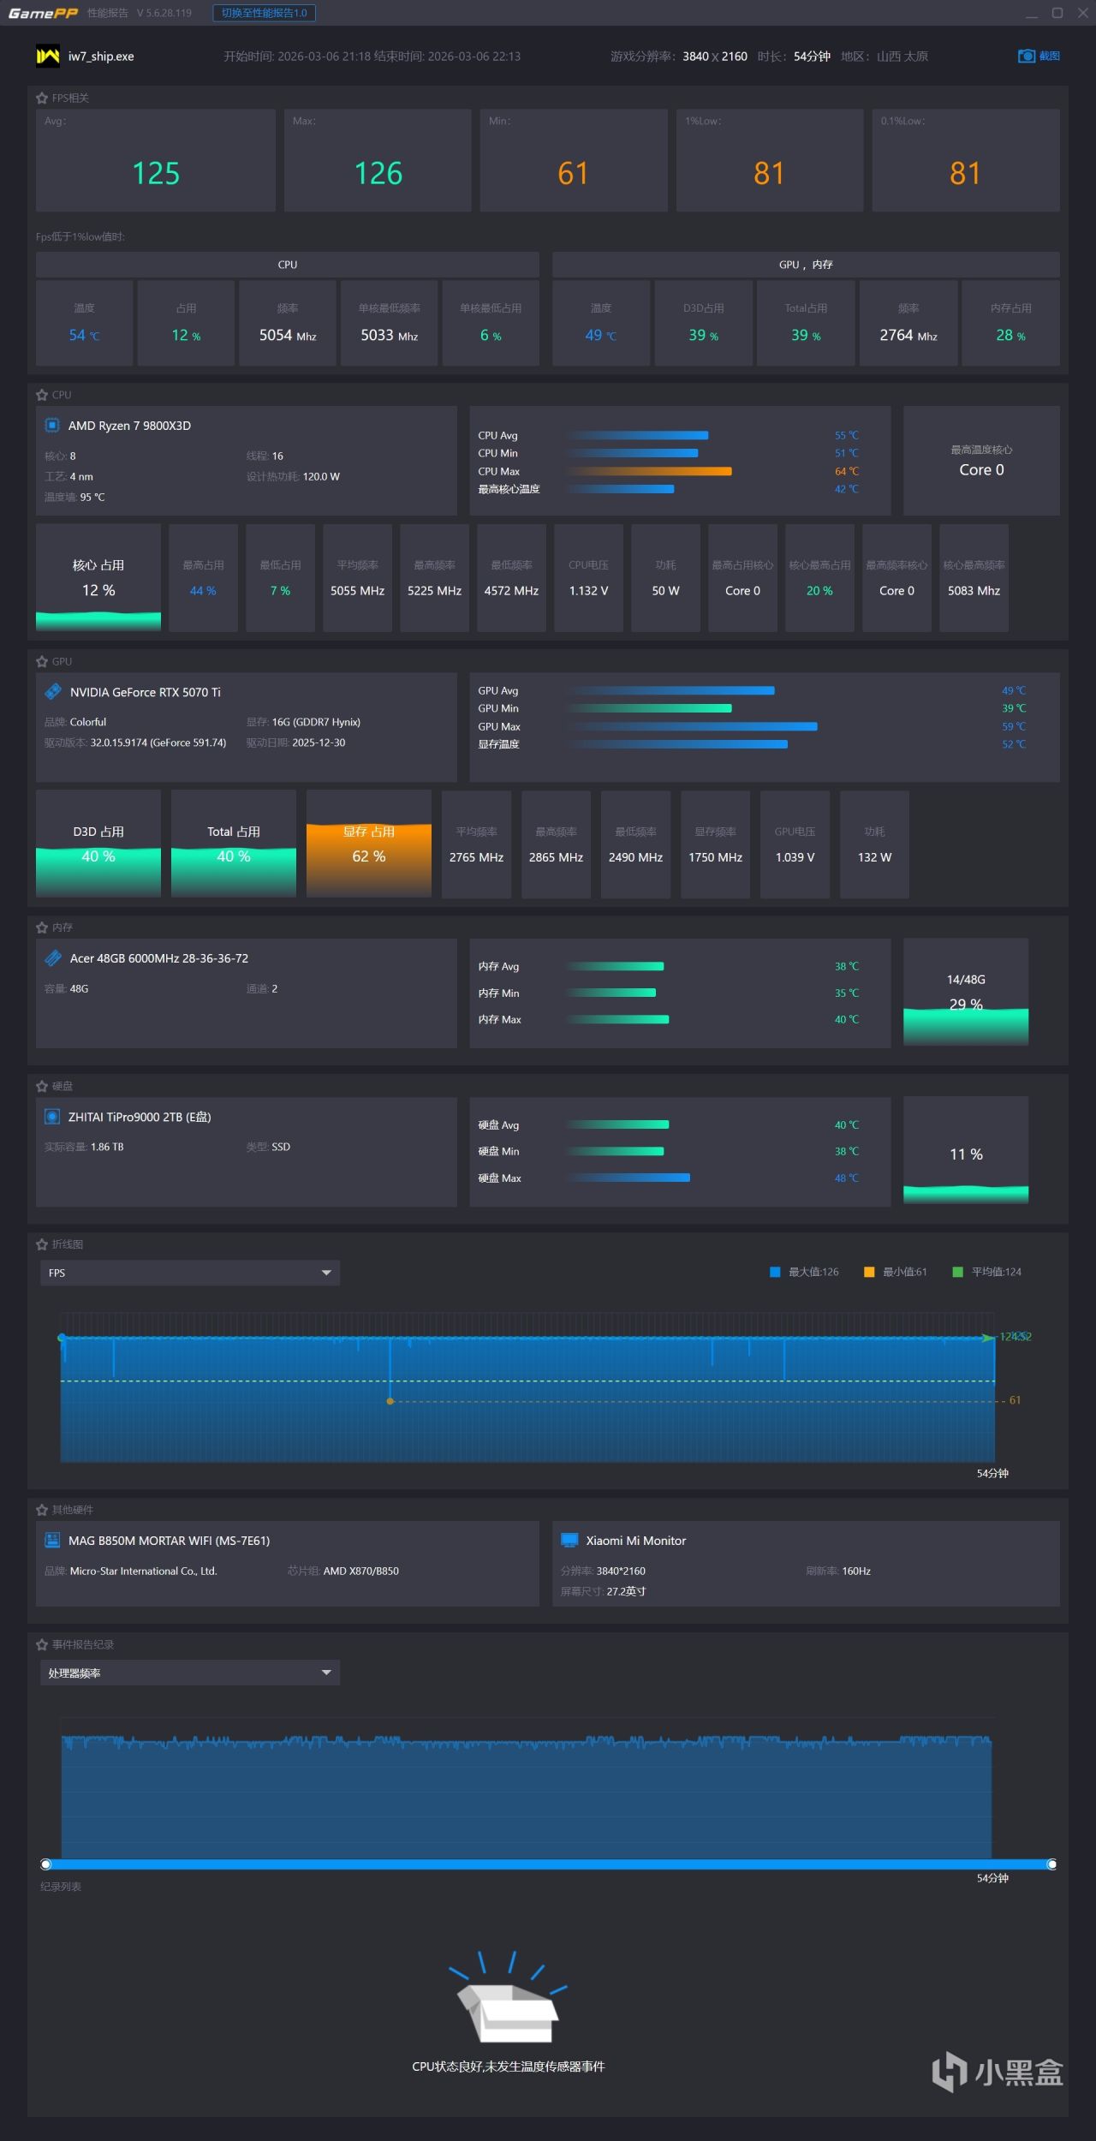
Task: Click the 最高温度核心 Core 0 tile
Action: pos(981,461)
